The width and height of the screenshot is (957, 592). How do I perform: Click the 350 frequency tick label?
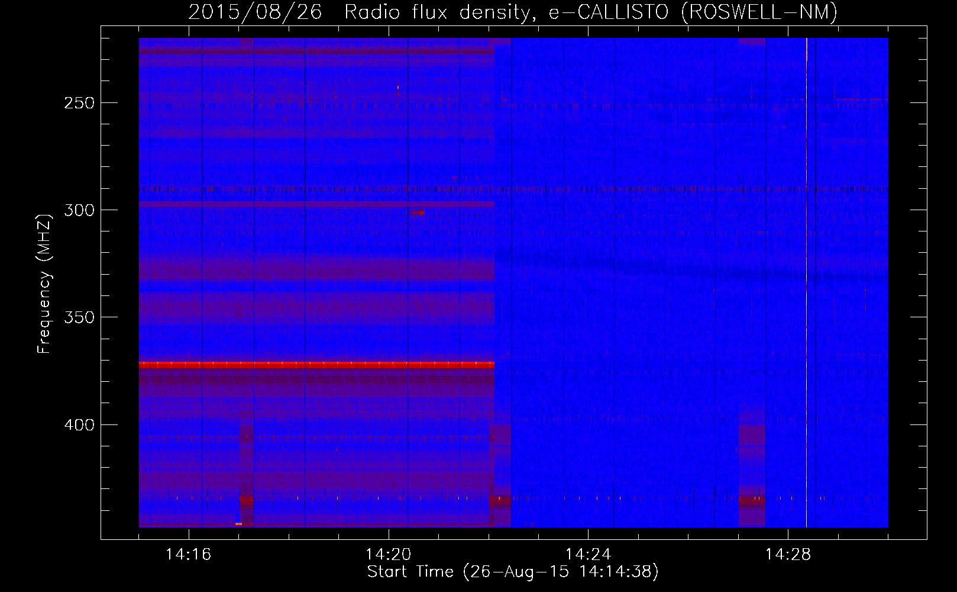coord(79,317)
